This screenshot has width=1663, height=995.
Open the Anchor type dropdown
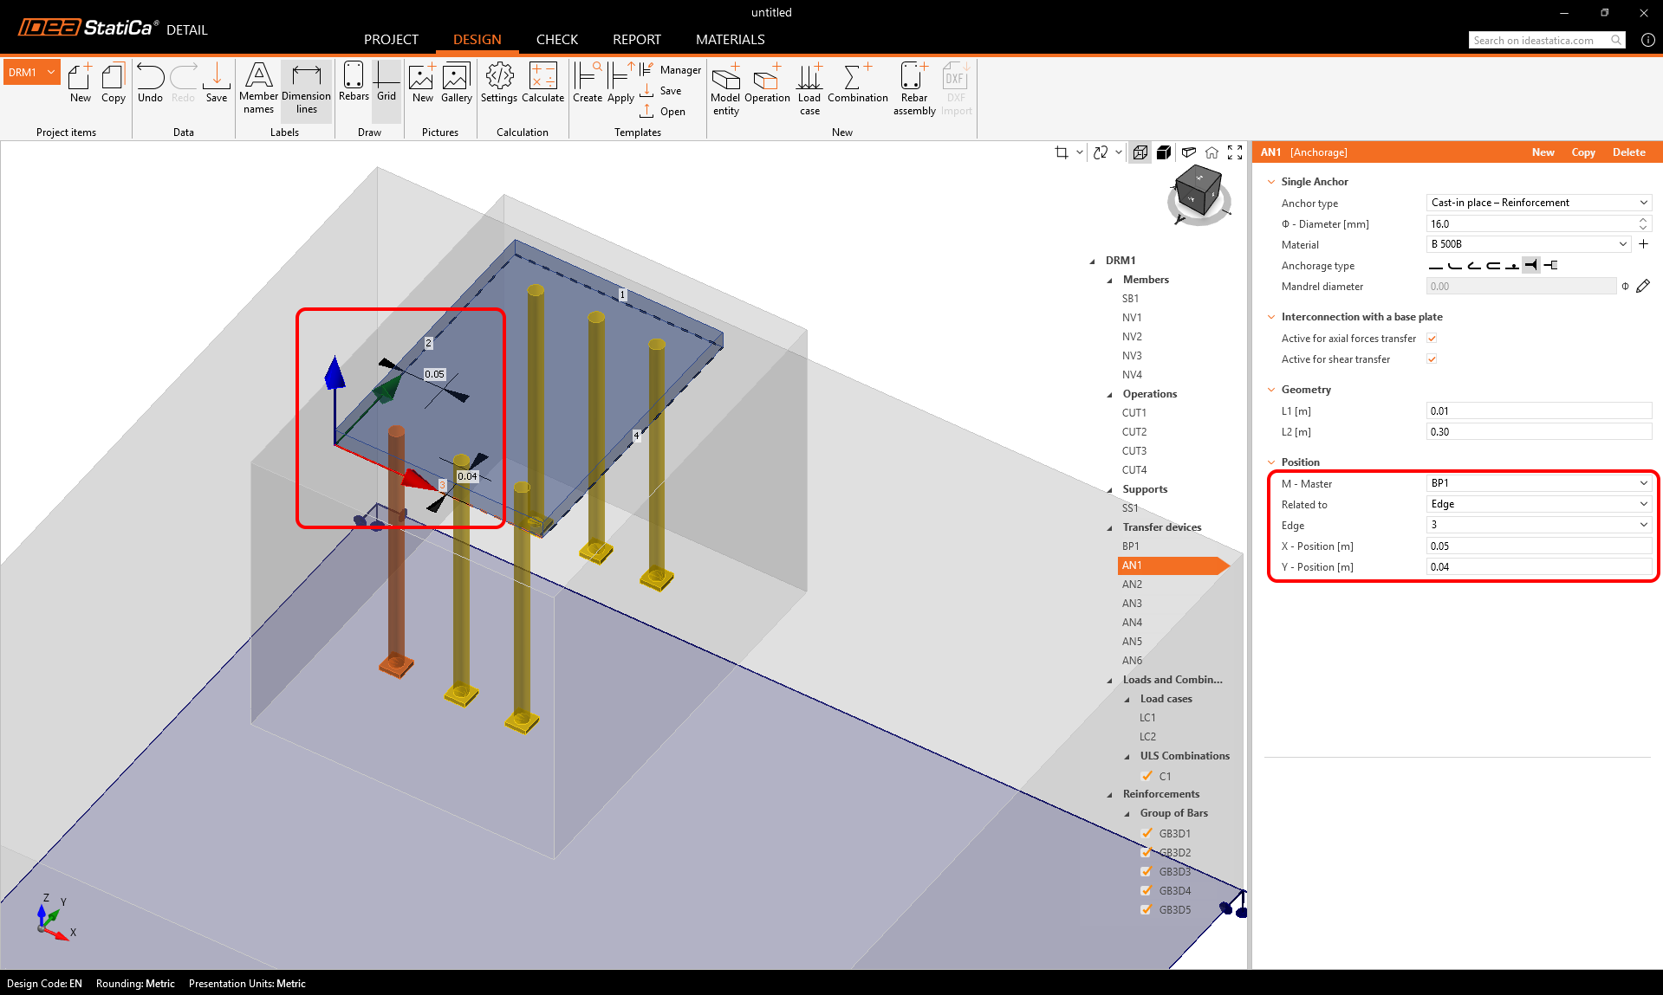[x=1538, y=203]
